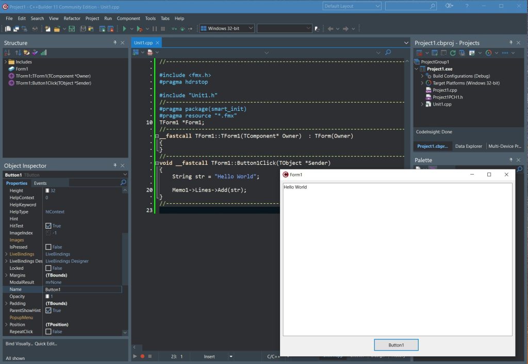The width and height of the screenshot is (528, 364).
Task: Search code with the editor magnifier icon
Action: coord(388,52)
